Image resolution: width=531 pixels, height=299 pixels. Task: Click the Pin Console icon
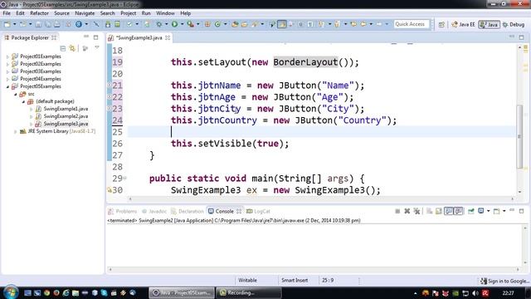[470, 211]
